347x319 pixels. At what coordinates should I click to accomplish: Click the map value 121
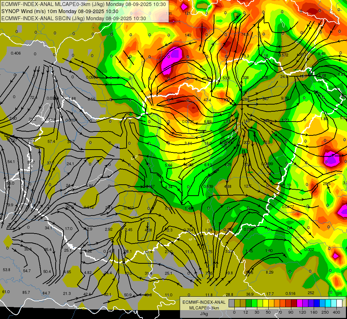point(188,13)
